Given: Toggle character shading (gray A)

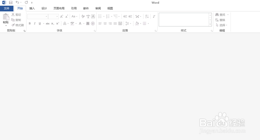Looking at the screenshot, I should (88, 24).
